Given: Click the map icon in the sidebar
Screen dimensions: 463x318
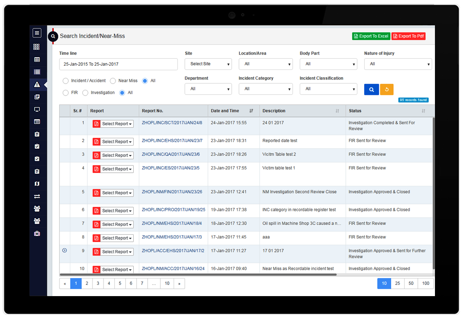Looking at the screenshot, I should [x=37, y=184].
